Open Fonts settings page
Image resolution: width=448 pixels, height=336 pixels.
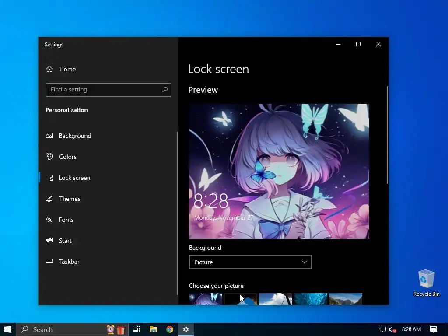pyautogui.click(x=66, y=220)
